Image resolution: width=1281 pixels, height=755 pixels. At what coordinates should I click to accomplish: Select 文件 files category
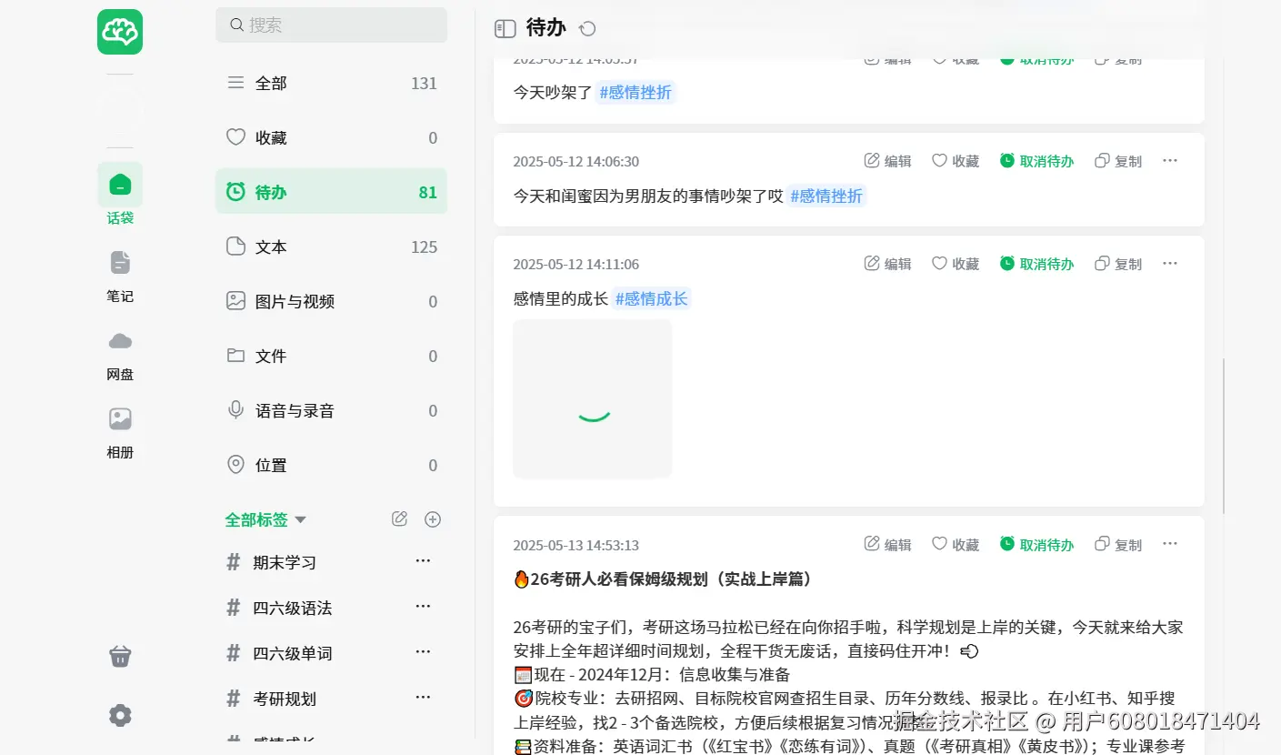pos(331,356)
